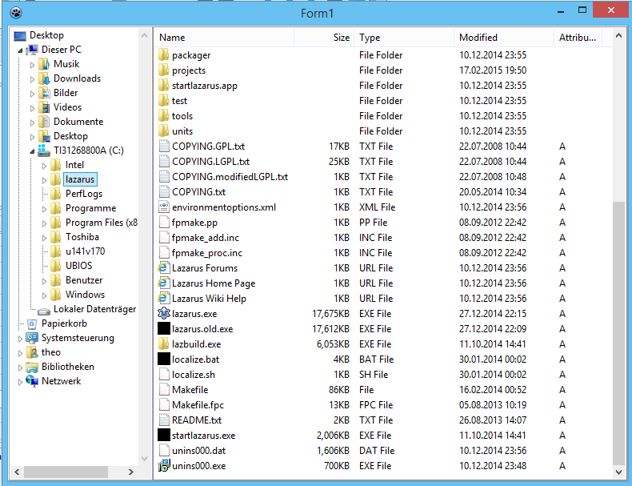The width and height of the screenshot is (632, 486).
Task: Expand the Musik tree node
Action: [32, 65]
